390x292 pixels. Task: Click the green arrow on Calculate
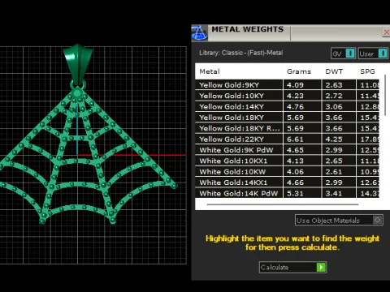point(321,268)
